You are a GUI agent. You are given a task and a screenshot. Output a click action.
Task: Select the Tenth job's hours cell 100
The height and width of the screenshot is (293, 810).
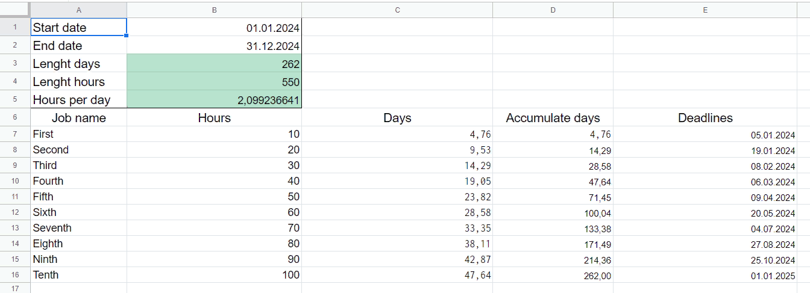[214, 275]
